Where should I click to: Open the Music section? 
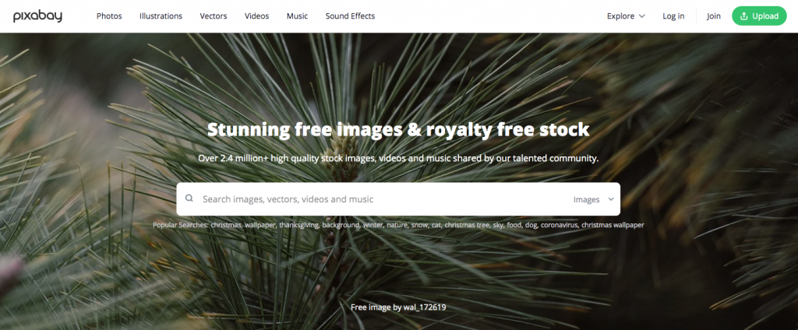[297, 16]
